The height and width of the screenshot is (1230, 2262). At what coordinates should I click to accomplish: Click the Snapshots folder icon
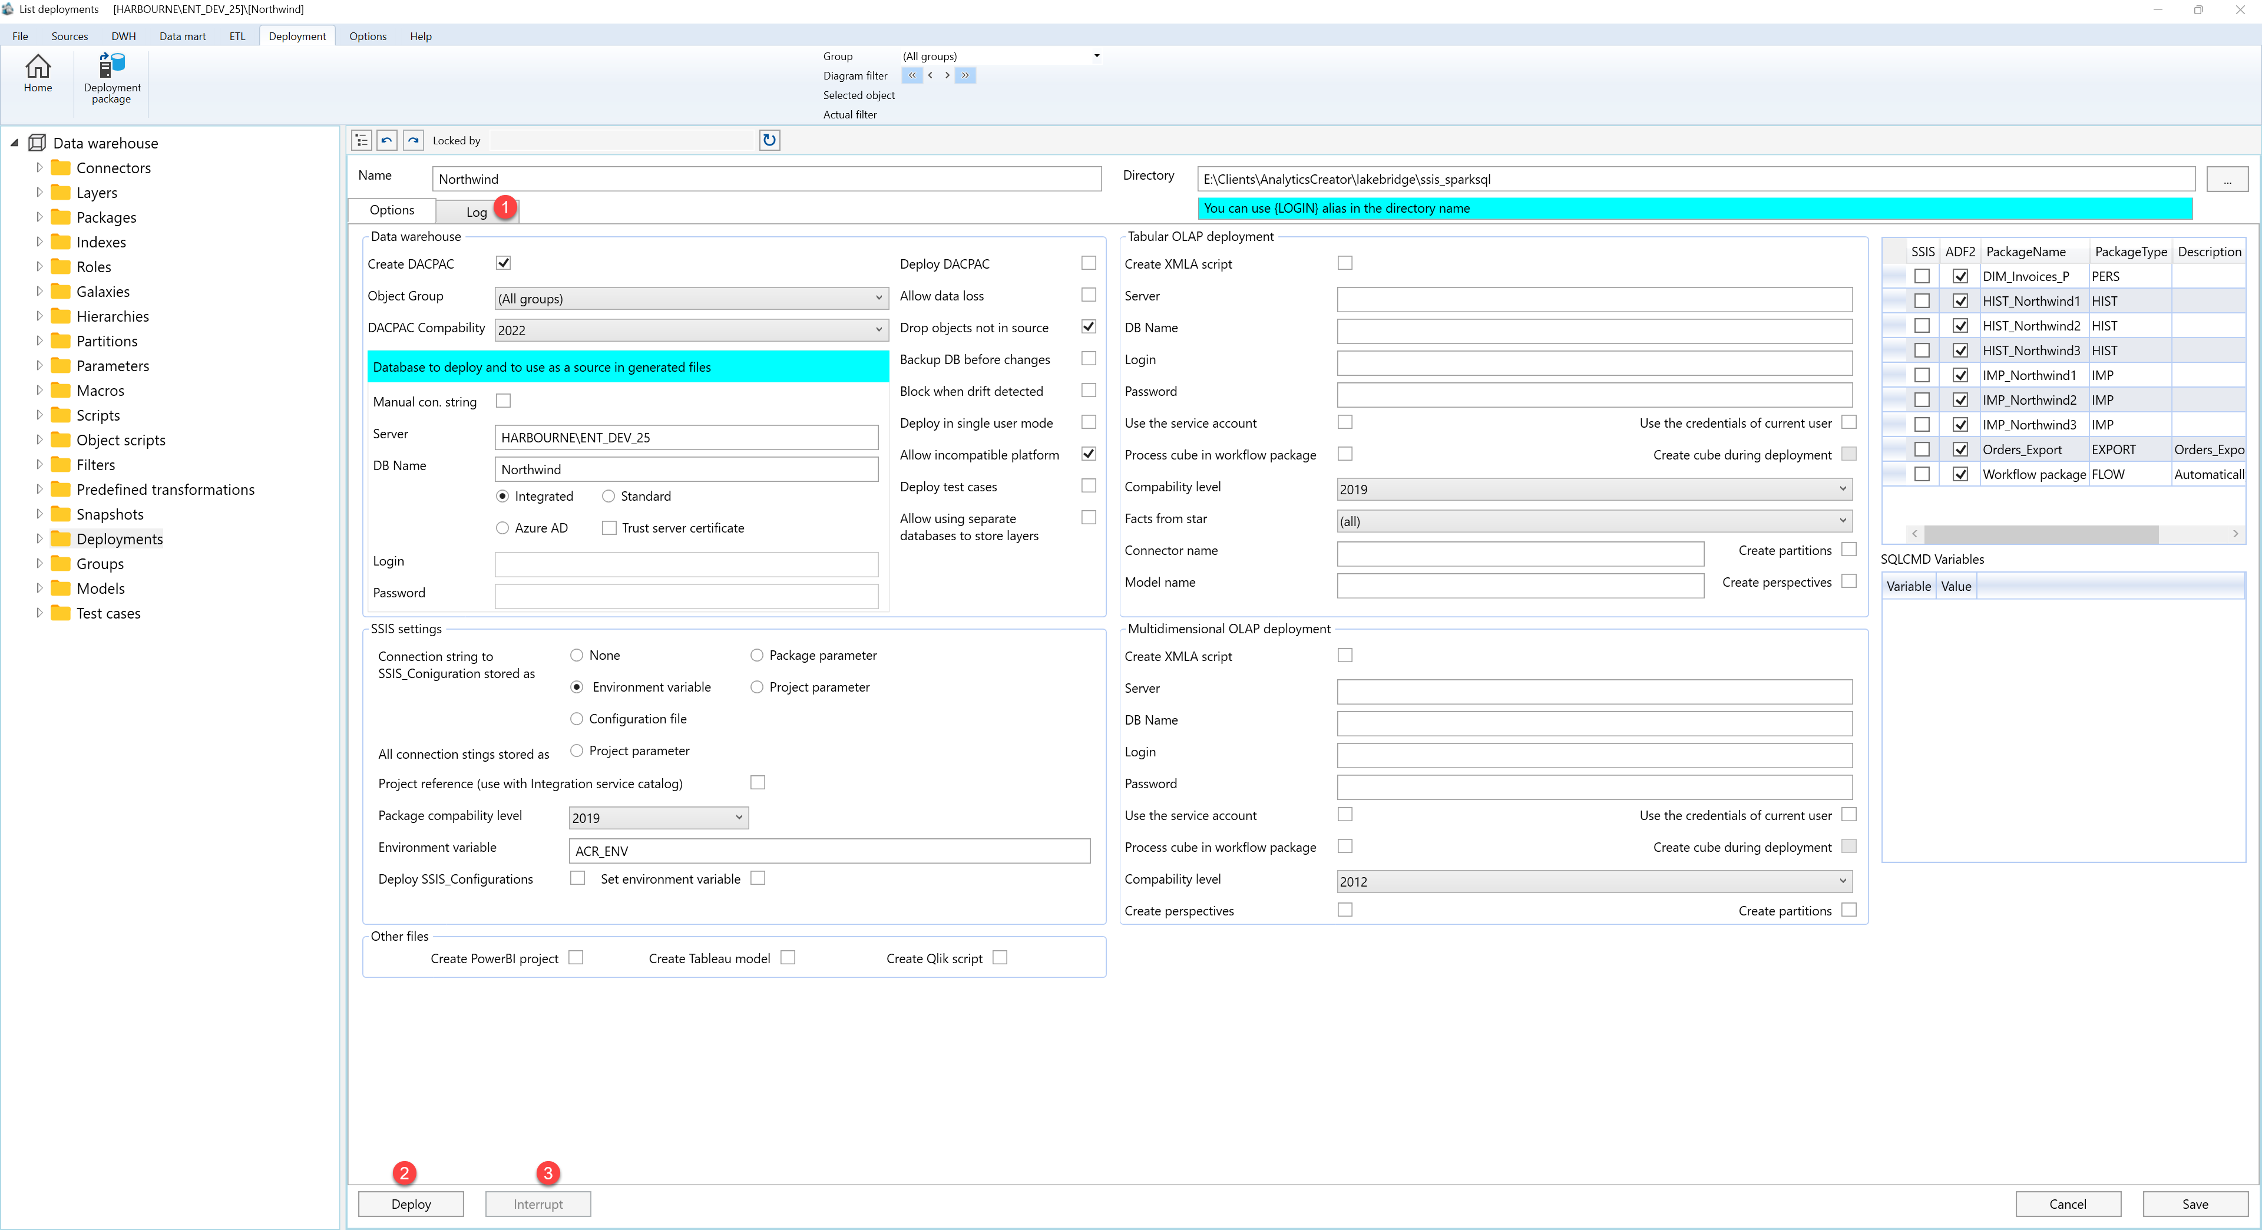(x=61, y=514)
